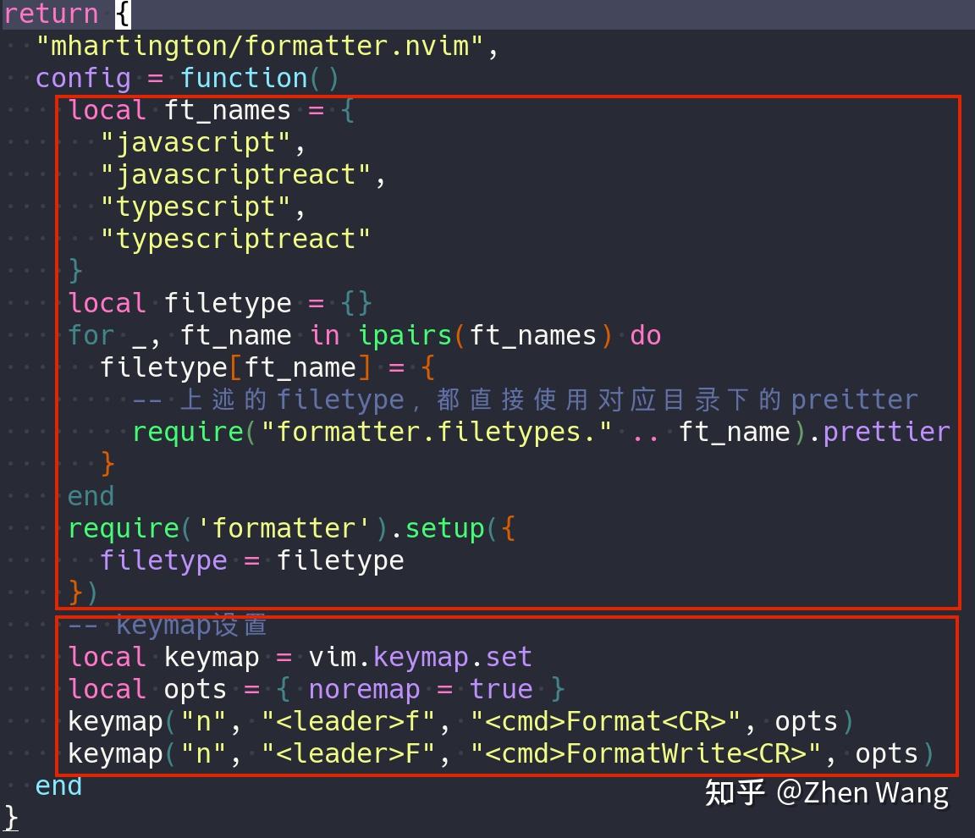Click the keymap设置 comment line
The image size is (975, 838).
point(168,626)
